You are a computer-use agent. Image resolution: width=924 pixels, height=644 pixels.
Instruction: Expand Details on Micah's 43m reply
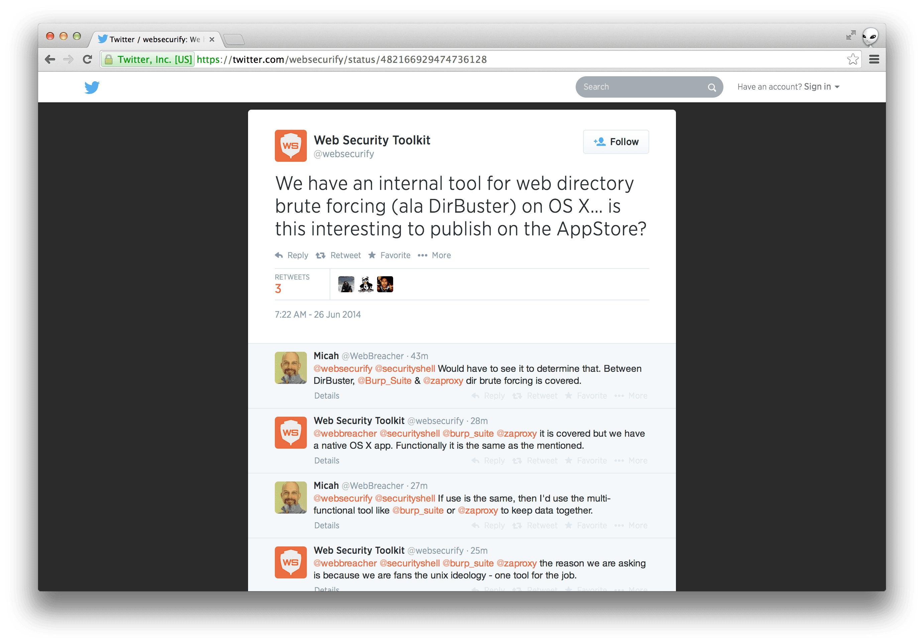click(x=327, y=396)
